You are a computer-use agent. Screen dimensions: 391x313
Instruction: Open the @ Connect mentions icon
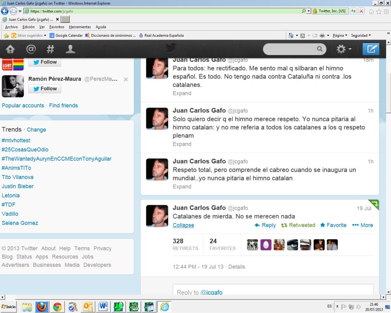tap(31, 49)
